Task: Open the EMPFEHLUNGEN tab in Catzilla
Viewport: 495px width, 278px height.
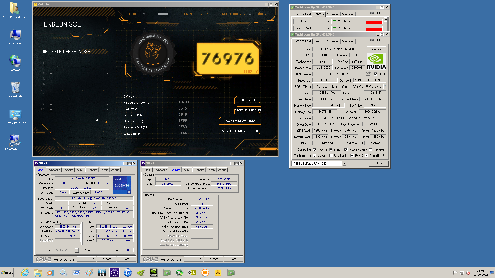Action: 196,14
